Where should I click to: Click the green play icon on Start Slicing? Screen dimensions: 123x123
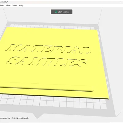pyautogui.click(x=56, y=12)
